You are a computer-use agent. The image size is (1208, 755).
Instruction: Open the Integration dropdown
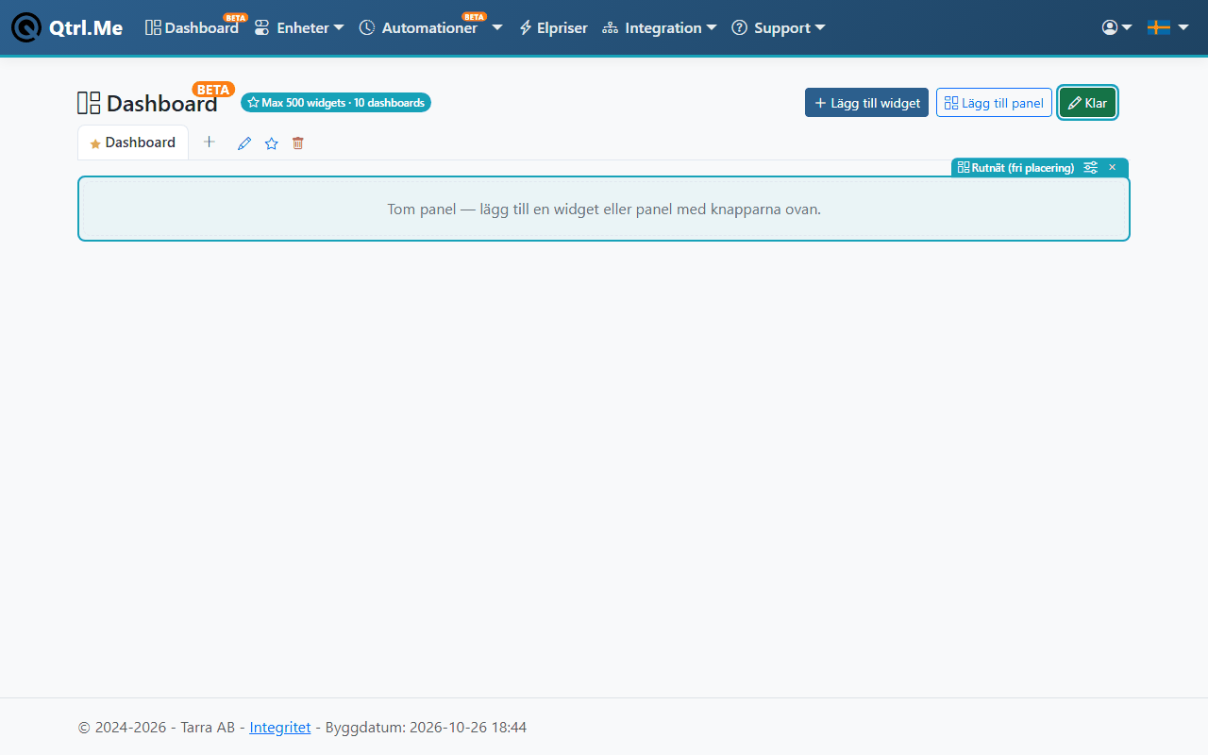click(x=660, y=28)
